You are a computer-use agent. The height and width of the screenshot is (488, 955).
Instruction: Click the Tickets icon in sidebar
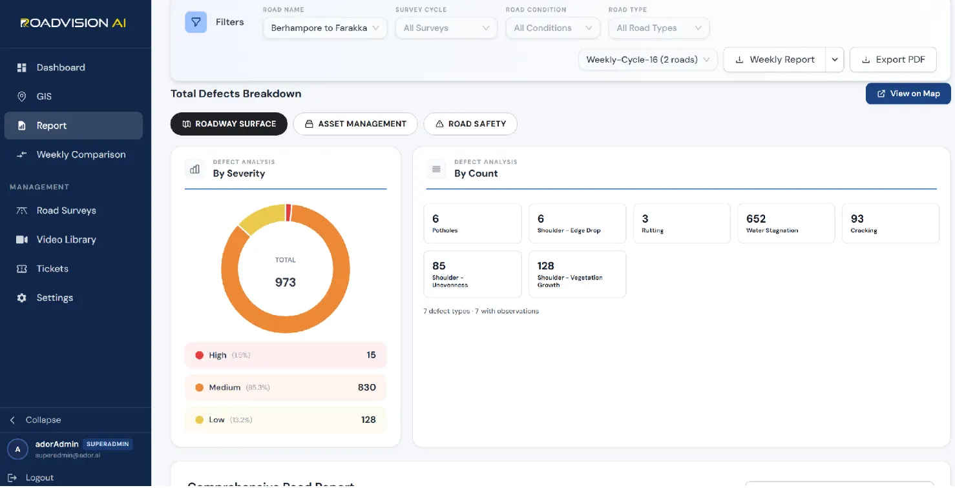pos(22,269)
